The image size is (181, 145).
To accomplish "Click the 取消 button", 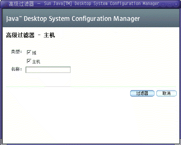I will [x=167, y=93].
